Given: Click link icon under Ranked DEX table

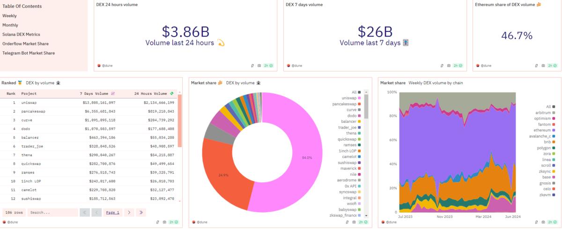Looking at the screenshot, I should tap(158, 222).
